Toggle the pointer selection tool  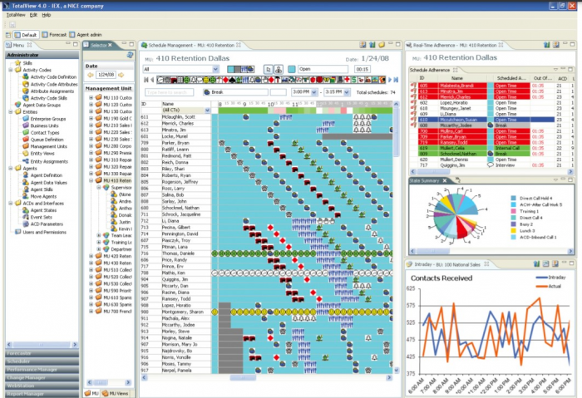(268, 69)
